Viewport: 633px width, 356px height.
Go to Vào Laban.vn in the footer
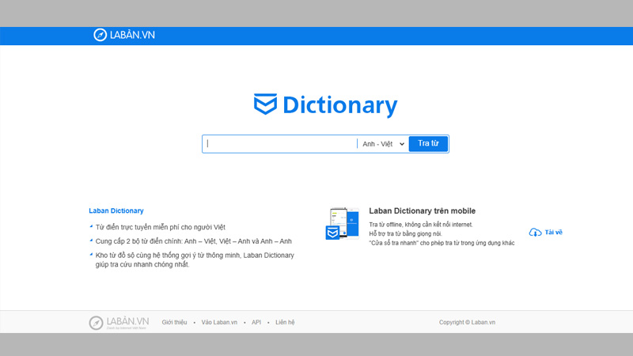coord(219,323)
